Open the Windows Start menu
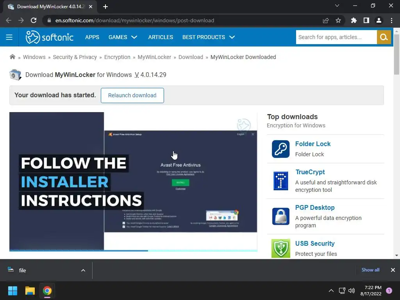400x300 pixels. coord(12,291)
